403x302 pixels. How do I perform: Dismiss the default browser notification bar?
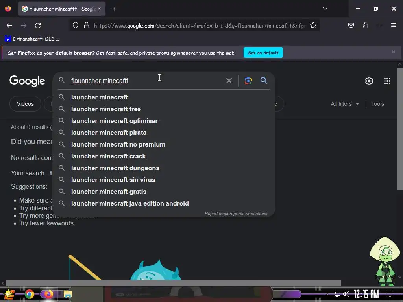click(393, 52)
